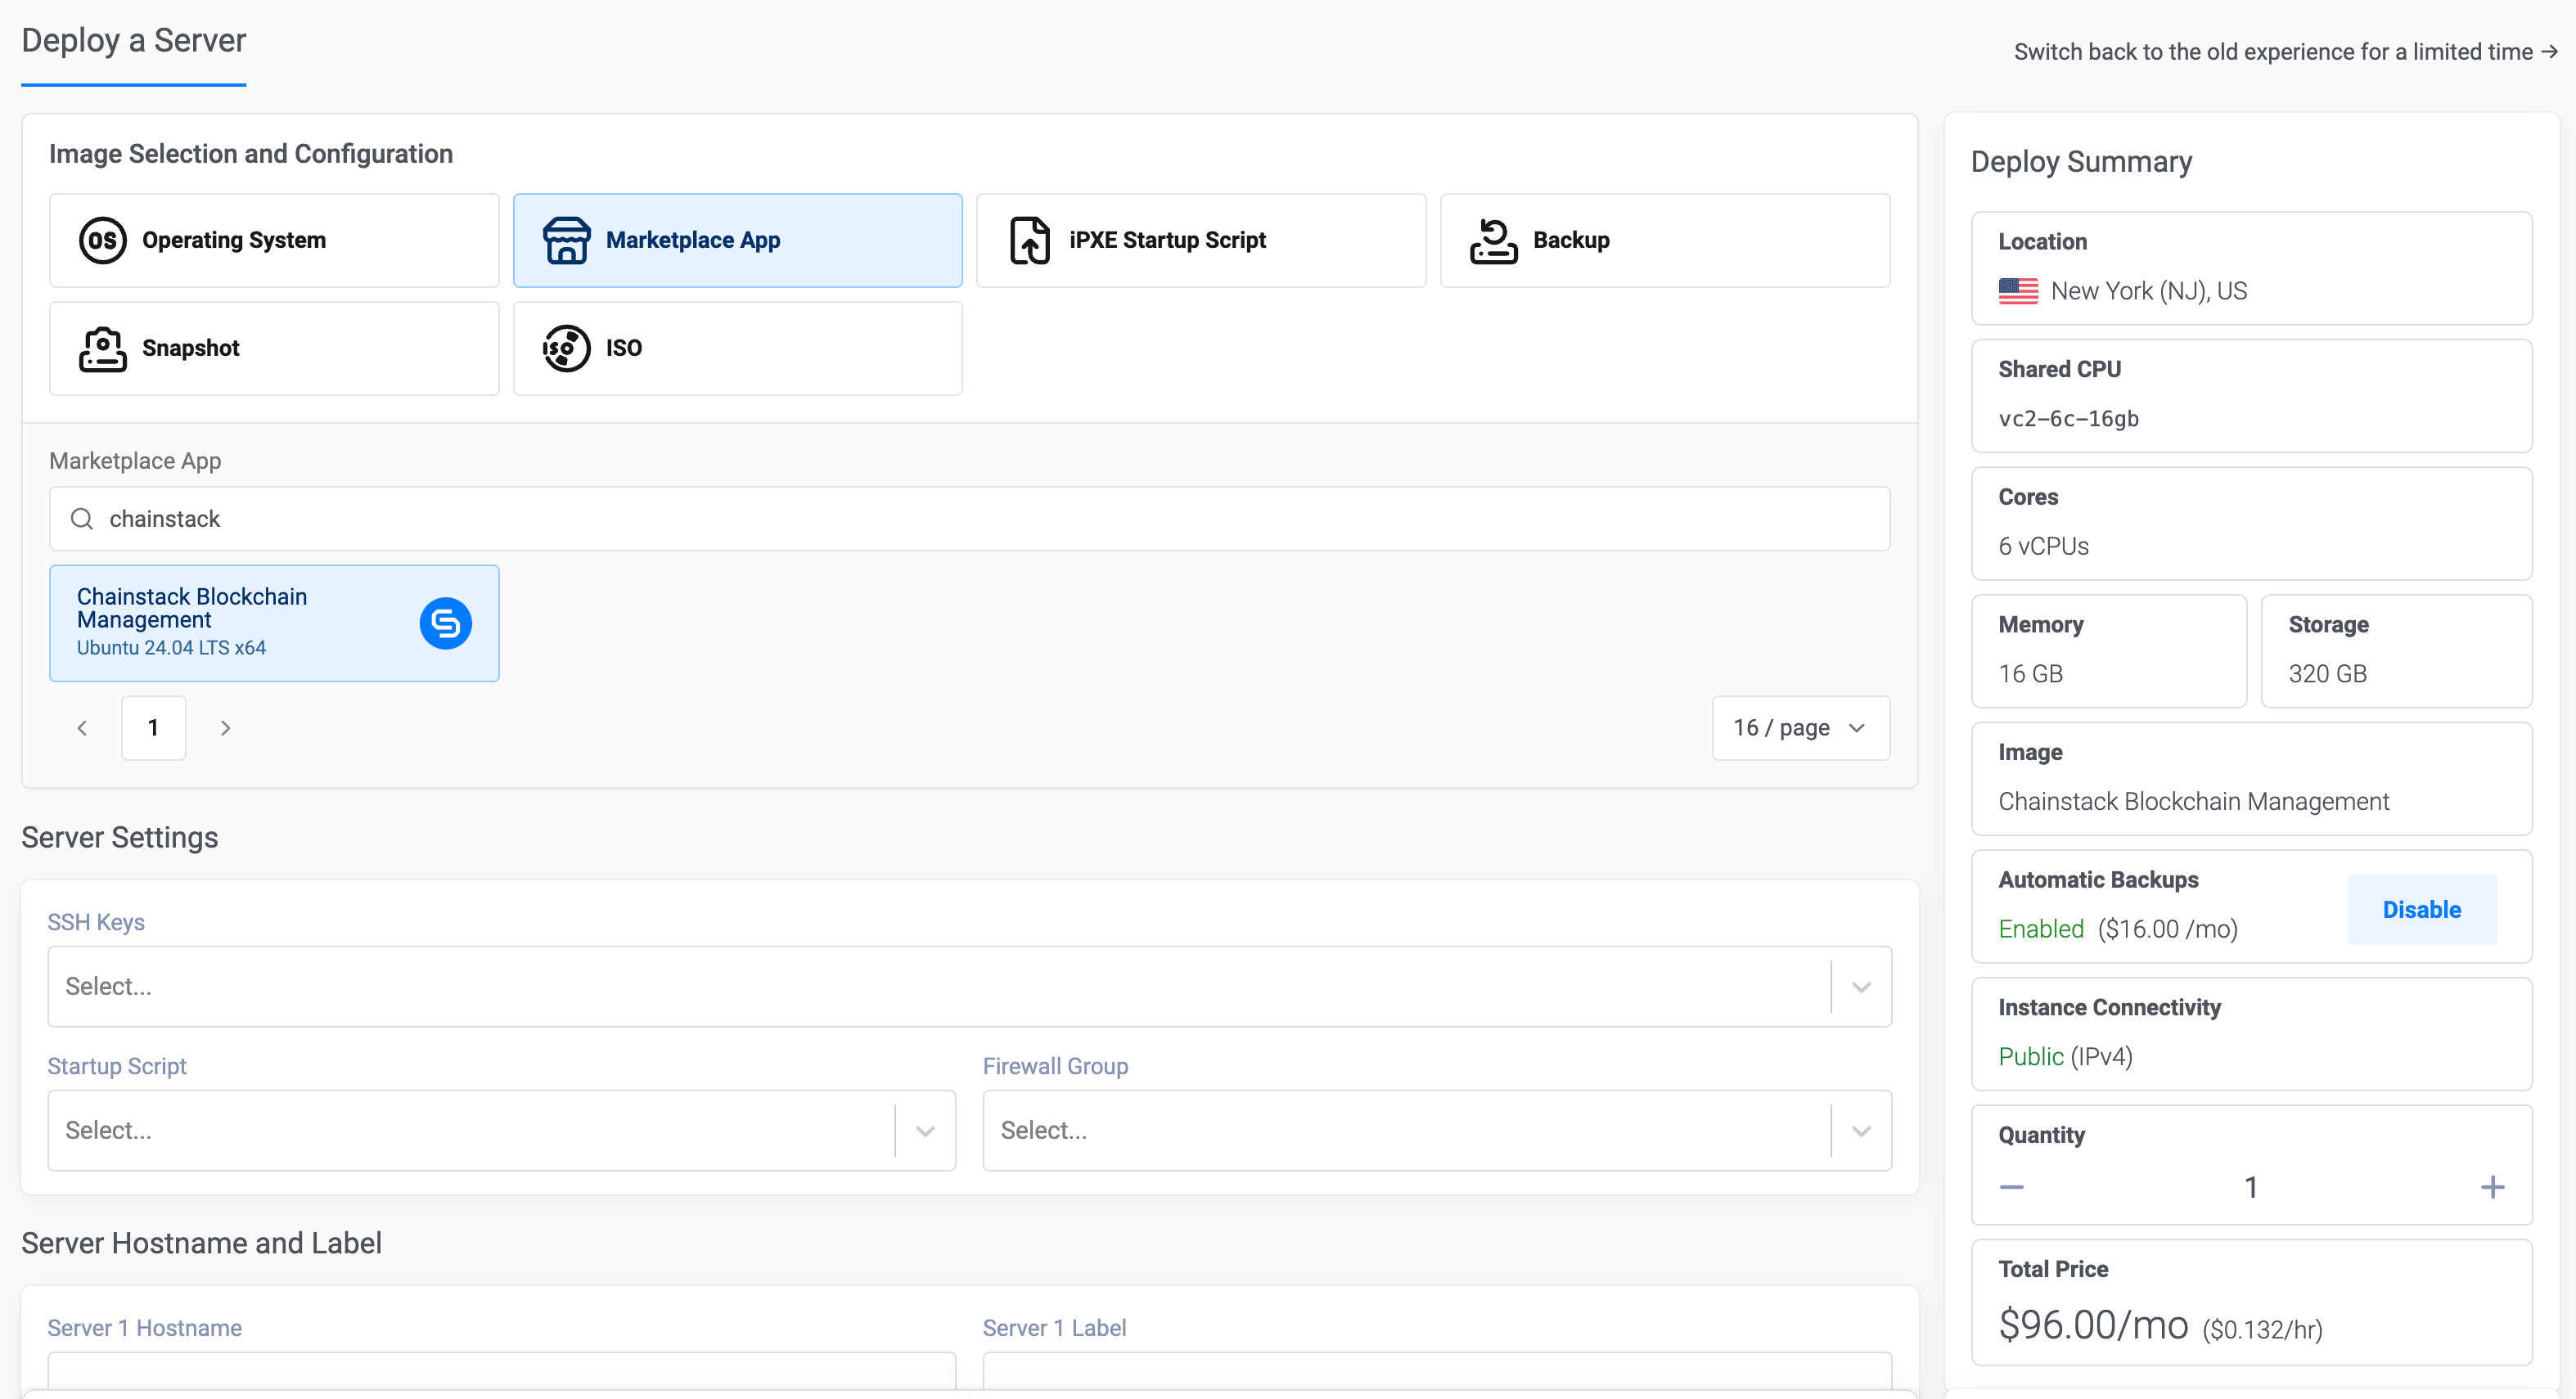This screenshot has width=2576, height=1399.
Task: Click the Deploy Summary heading
Action: pyautogui.click(x=2081, y=162)
